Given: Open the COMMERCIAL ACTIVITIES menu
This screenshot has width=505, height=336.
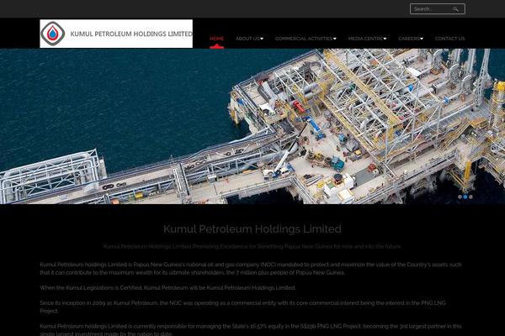Looking at the screenshot, I should click(304, 39).
